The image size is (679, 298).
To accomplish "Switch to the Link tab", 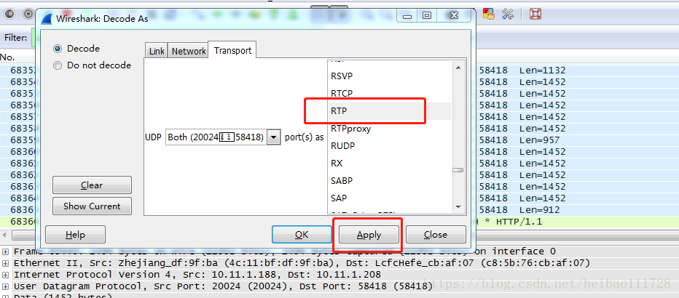I will click(157, 51).
